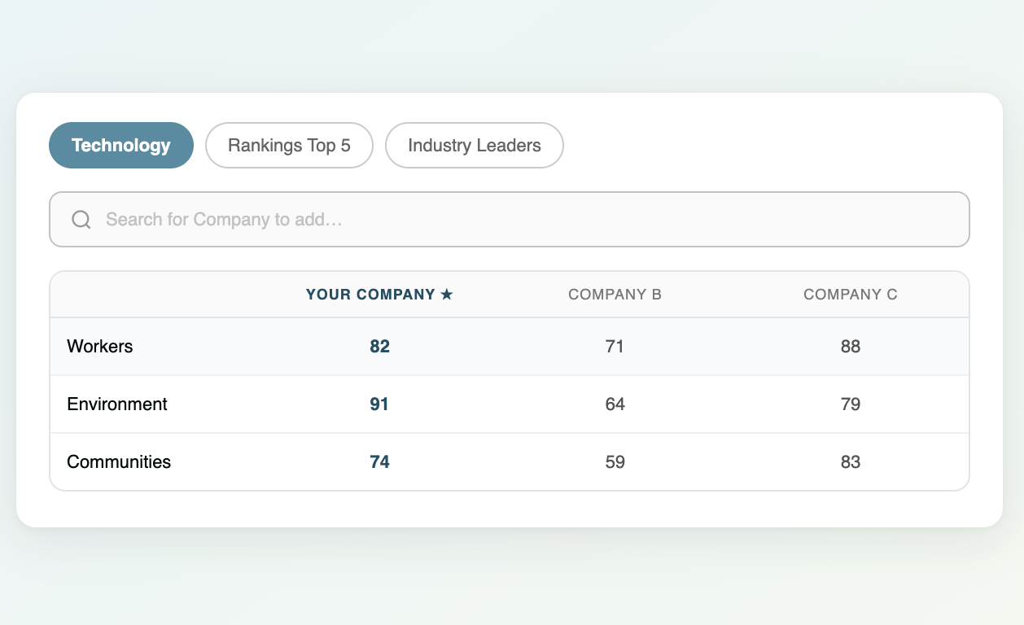Click the search magnifier icon

tap(81, 220)
